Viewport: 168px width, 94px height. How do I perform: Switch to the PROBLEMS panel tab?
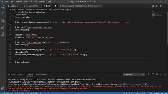(12, 74)
